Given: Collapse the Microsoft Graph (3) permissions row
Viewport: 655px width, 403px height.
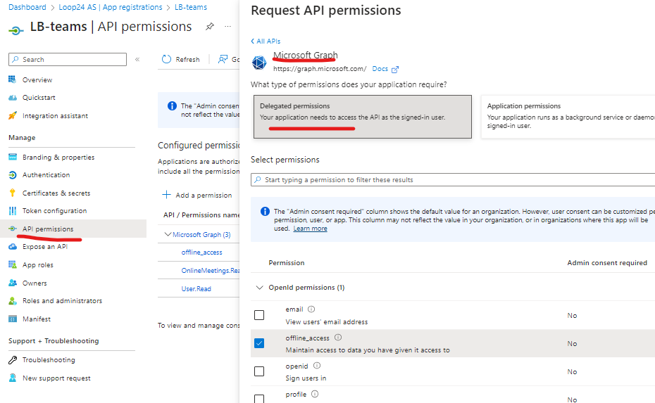Looking at the screenshot, I should [168, 234].
